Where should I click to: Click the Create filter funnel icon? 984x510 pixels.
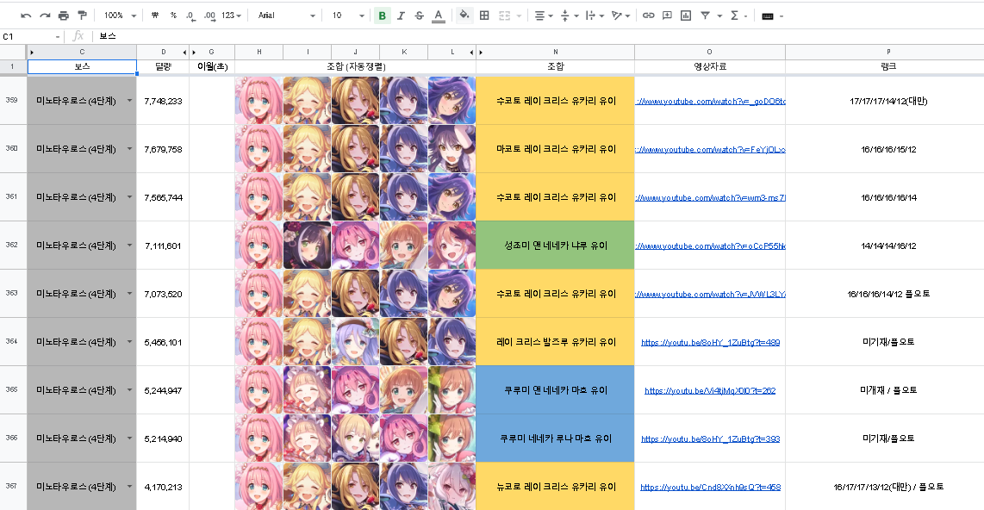click(x=706, y=16)
